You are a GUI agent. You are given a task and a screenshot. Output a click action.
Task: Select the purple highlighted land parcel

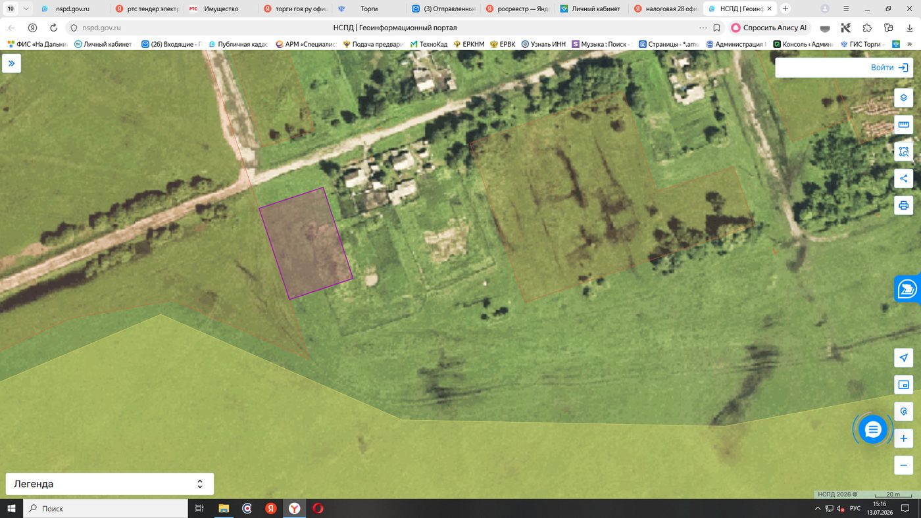coord(306,243)
